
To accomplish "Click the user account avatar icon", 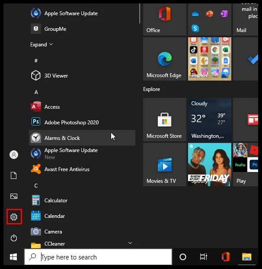I will pyautogui.click(x=14, y=155).
